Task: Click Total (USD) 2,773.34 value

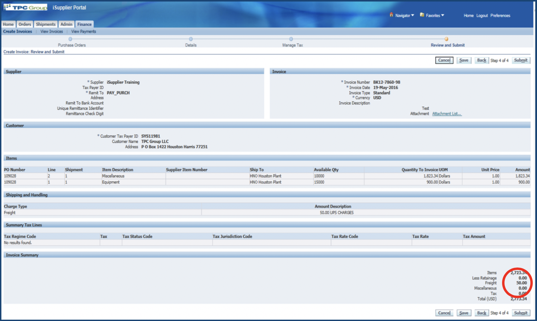Action: click(519, 299)
